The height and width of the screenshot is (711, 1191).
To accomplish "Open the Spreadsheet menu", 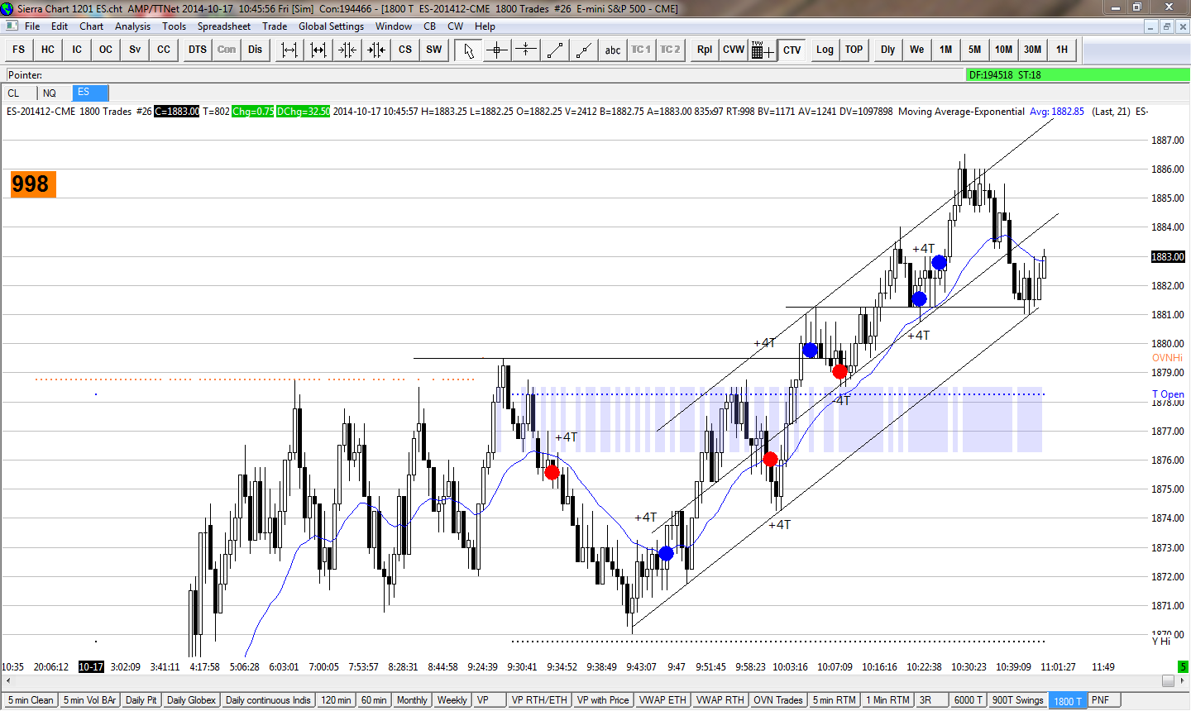I will coord(224,26).
